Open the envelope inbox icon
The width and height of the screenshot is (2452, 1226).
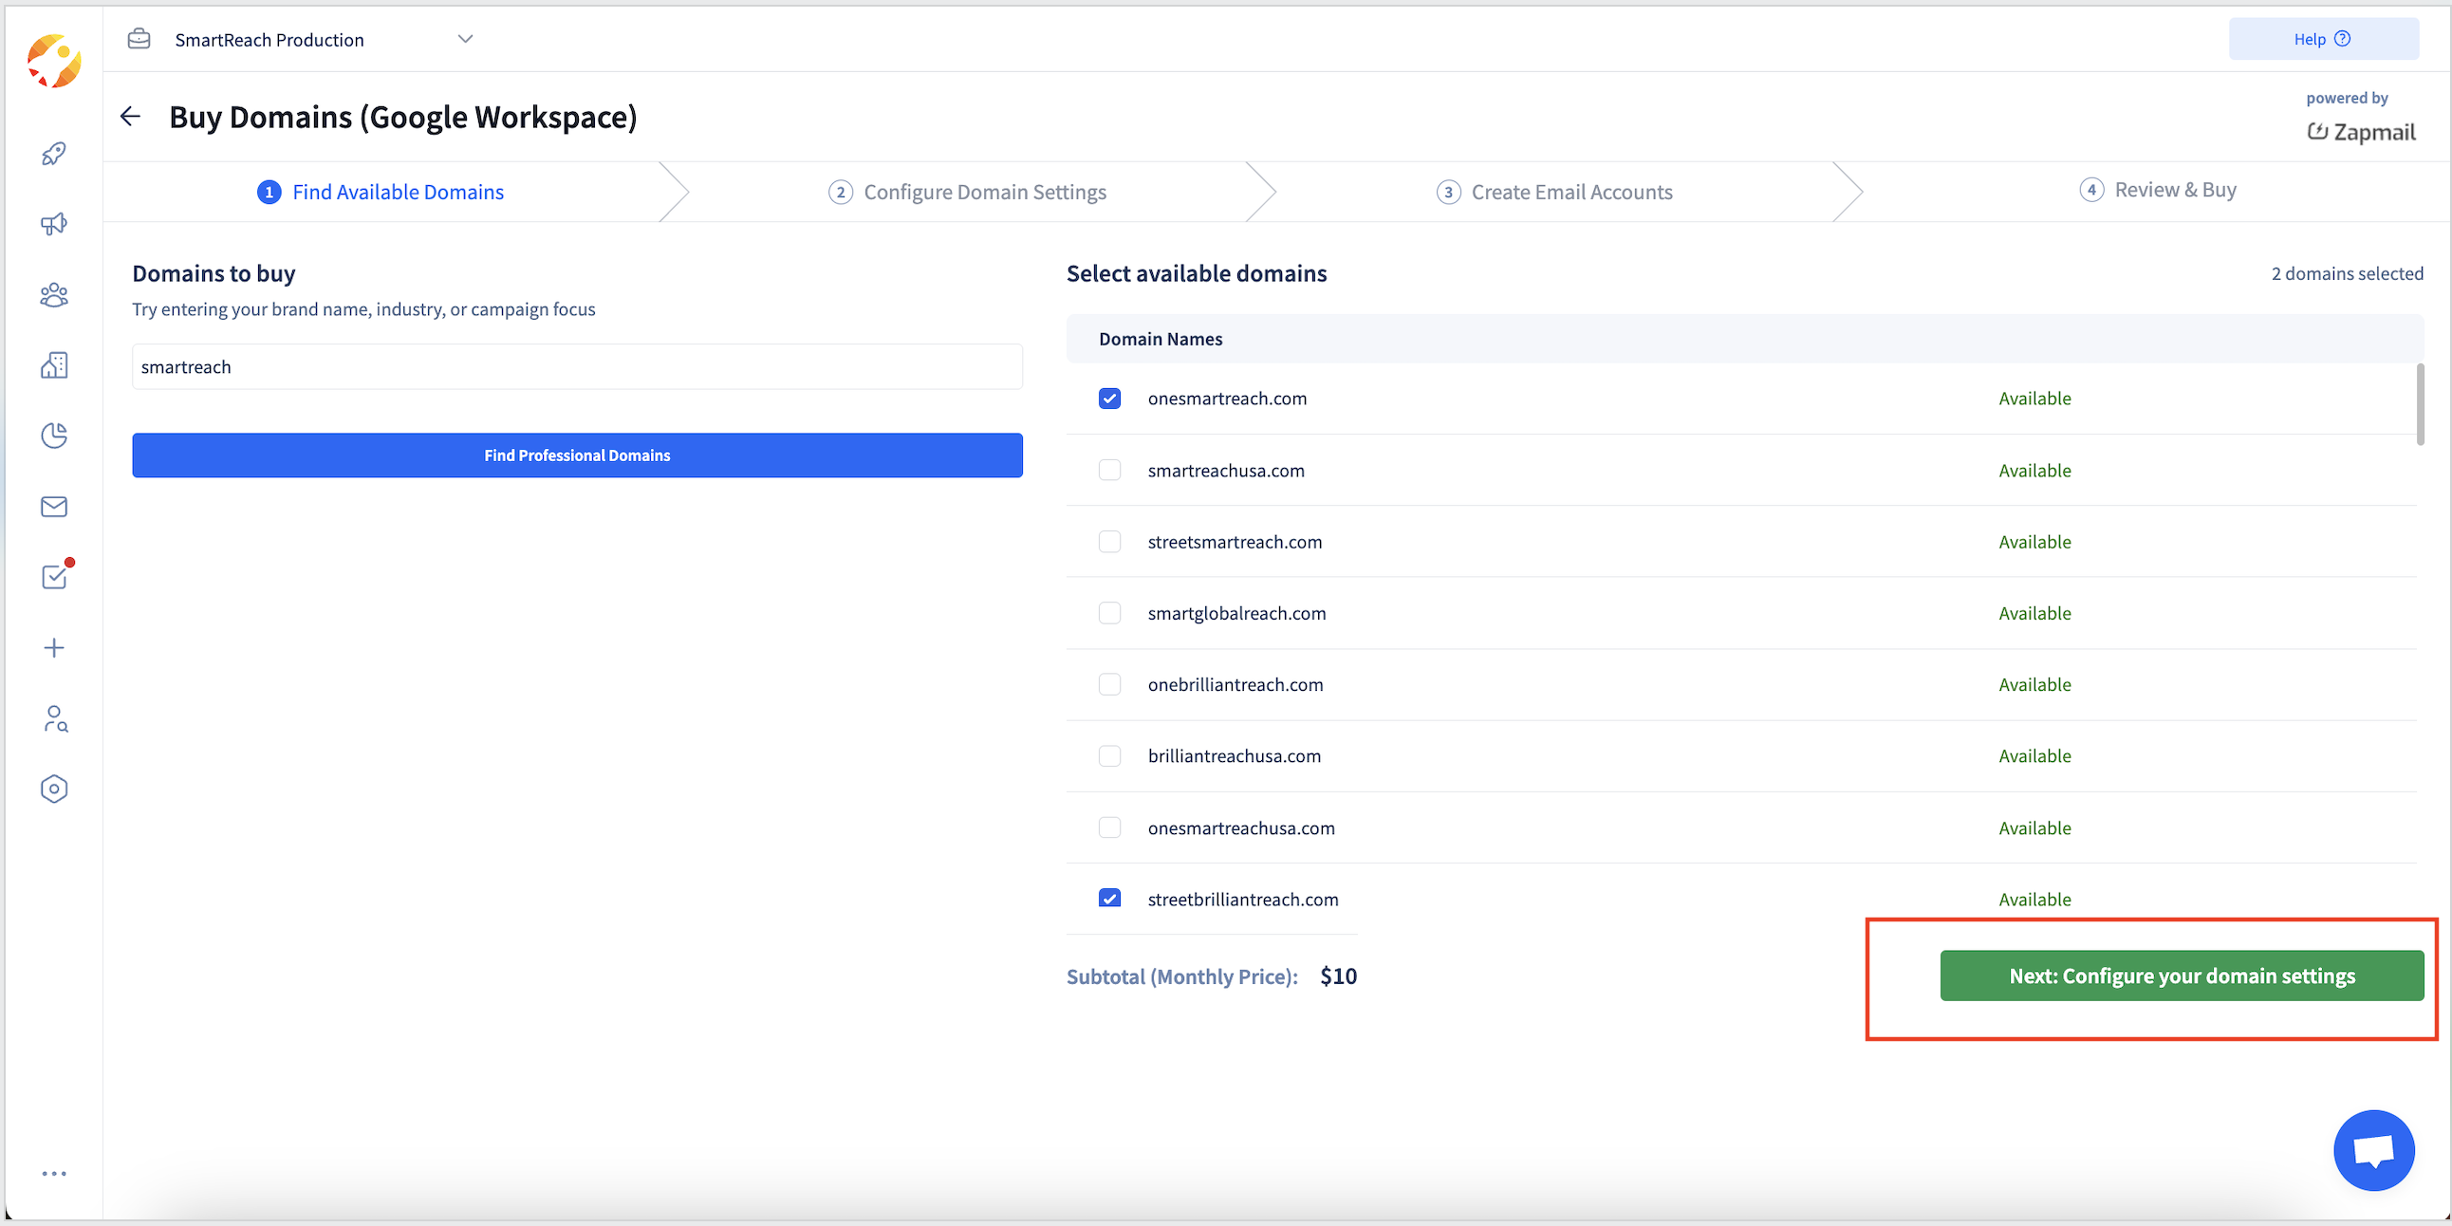click(54, 507)
